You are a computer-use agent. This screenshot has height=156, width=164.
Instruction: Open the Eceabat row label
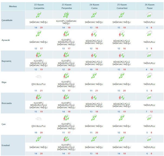pyautogui.click(x=6, y=144)
